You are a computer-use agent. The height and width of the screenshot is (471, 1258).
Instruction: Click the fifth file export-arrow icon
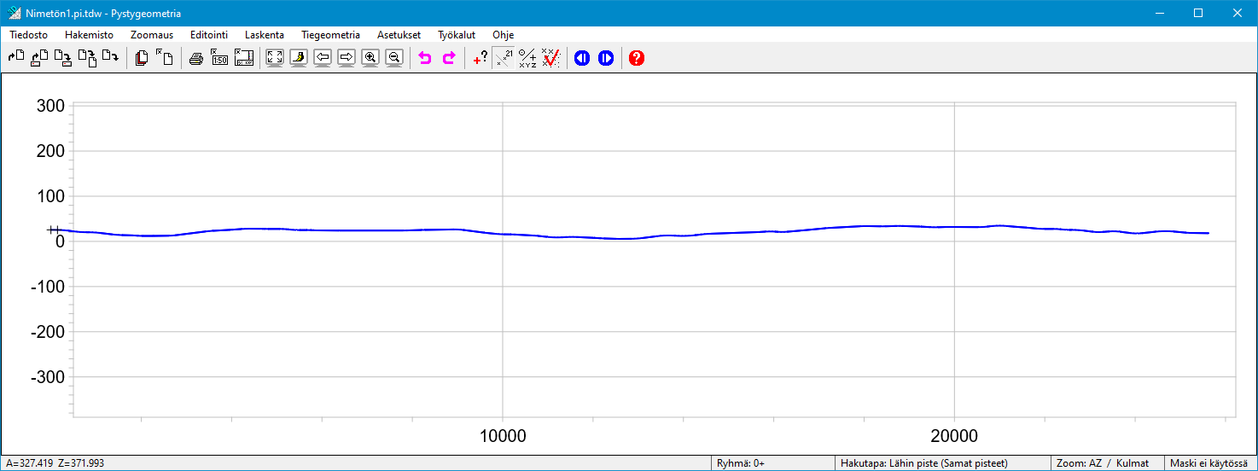tap(110, 58)
